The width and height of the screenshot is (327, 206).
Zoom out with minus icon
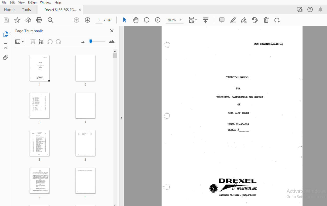coord(147,20)
